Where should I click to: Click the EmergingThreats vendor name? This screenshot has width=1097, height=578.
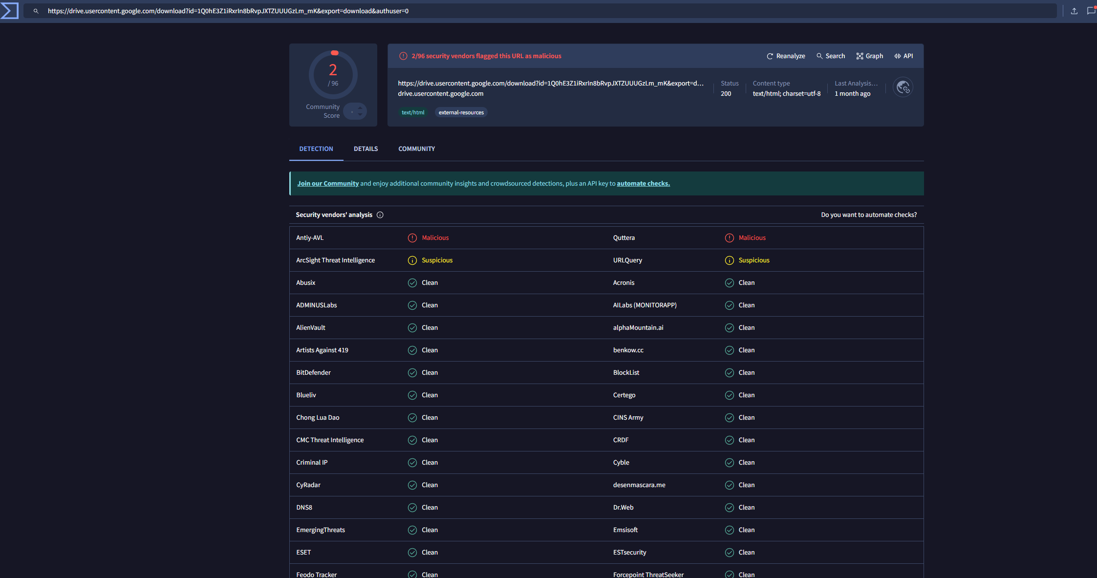click(321, 530)
